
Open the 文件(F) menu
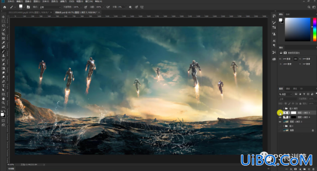click(x=11, y=1)
